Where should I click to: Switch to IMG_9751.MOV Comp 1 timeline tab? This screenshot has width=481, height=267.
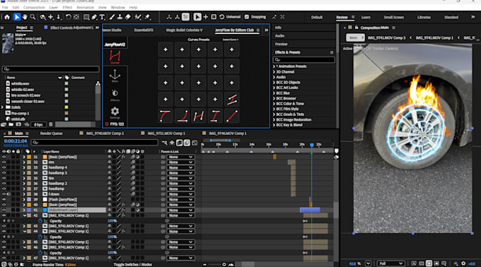[166, 133]
